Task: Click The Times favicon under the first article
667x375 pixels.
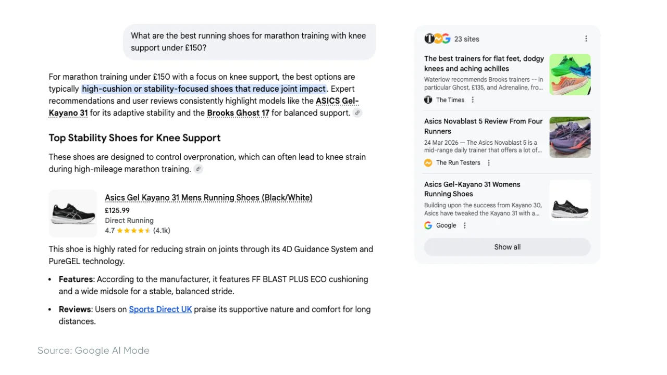Action: point(428,99)
